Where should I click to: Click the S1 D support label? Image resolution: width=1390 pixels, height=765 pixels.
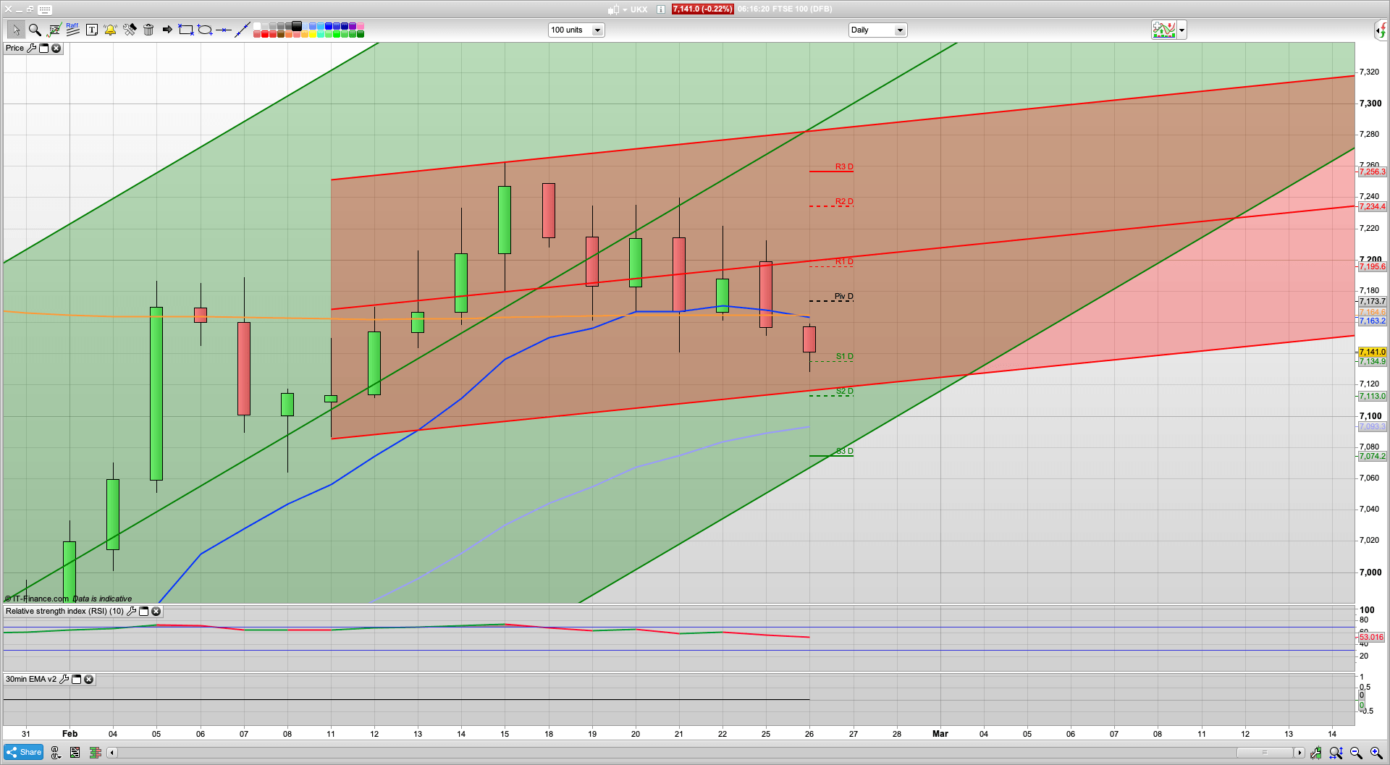pos(845,356)
